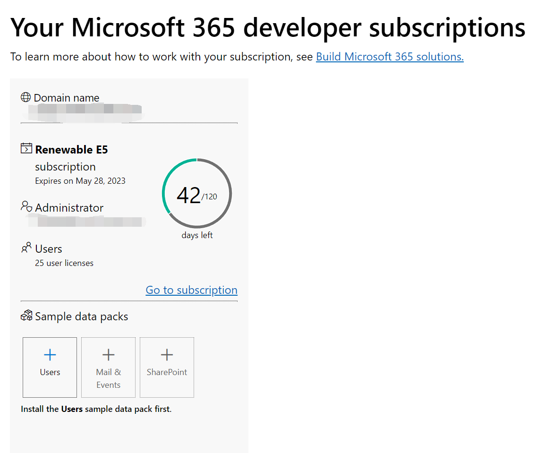Install the Users sample data pack
Viewport: 553px width, 453px height.
click(50, 368)
